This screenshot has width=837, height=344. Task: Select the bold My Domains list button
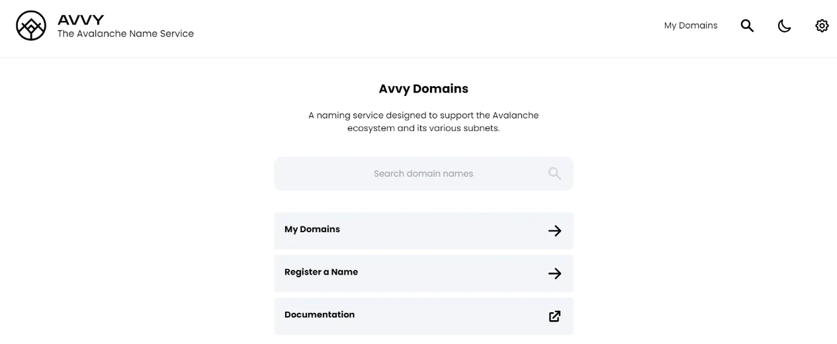(x=423, y=231)
